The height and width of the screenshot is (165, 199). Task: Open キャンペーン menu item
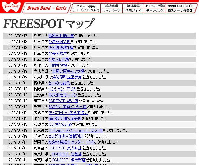click(x=111, y=11)
